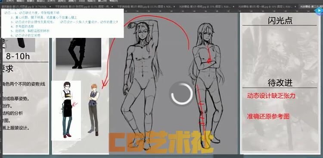Click the black boots reference photo
The image size is (323, 158).
point(78,54)
